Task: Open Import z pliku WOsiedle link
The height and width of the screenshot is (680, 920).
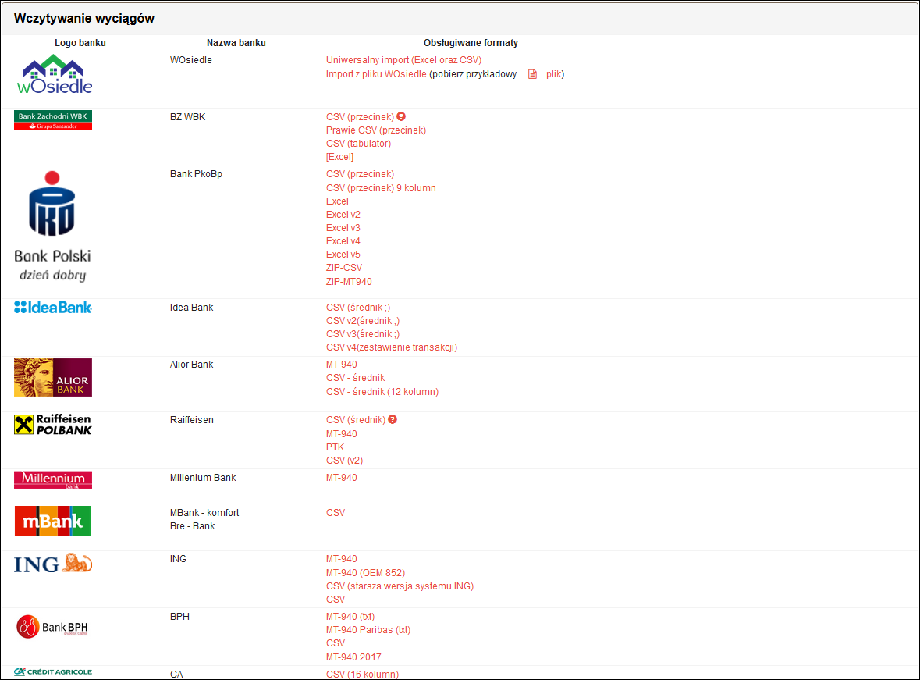Action: tap(376, 74)
